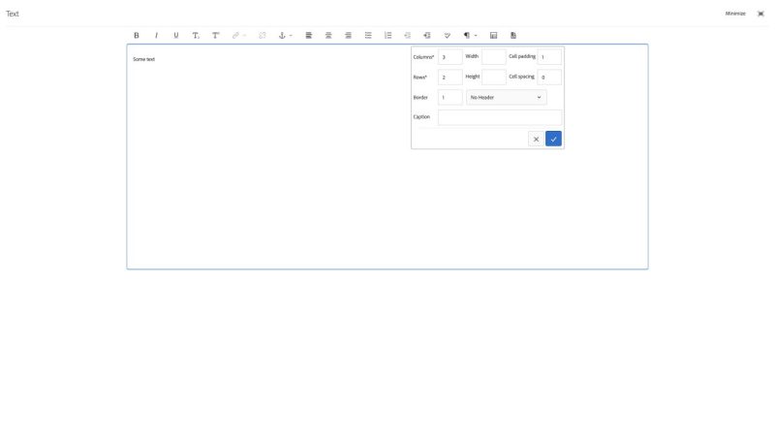
Task: Align text right
Action: [348, 35]
